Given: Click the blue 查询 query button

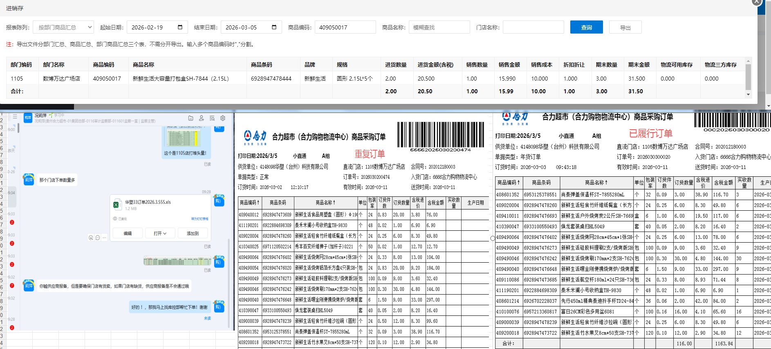Looking at the screenshot, I should 586,27.
